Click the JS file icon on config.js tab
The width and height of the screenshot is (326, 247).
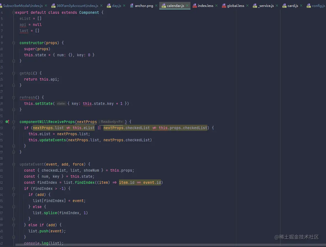pyautogui.click(x=309, y=6)
